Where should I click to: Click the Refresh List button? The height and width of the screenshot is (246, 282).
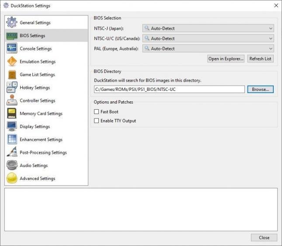point(261,59)
